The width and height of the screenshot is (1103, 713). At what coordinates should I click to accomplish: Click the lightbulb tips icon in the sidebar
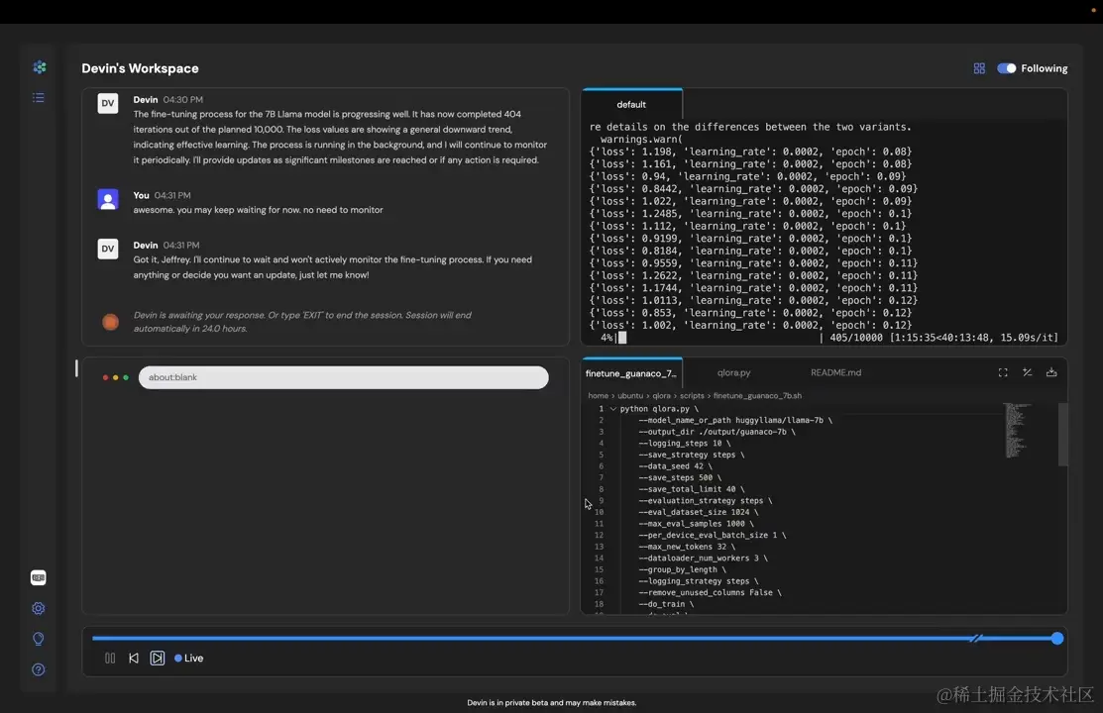39,639
